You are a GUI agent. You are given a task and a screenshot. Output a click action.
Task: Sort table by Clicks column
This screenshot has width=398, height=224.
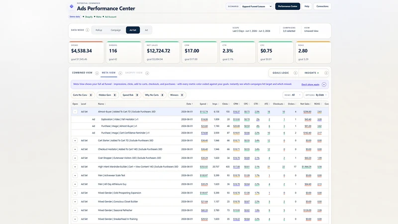click(x=226, y=104)
